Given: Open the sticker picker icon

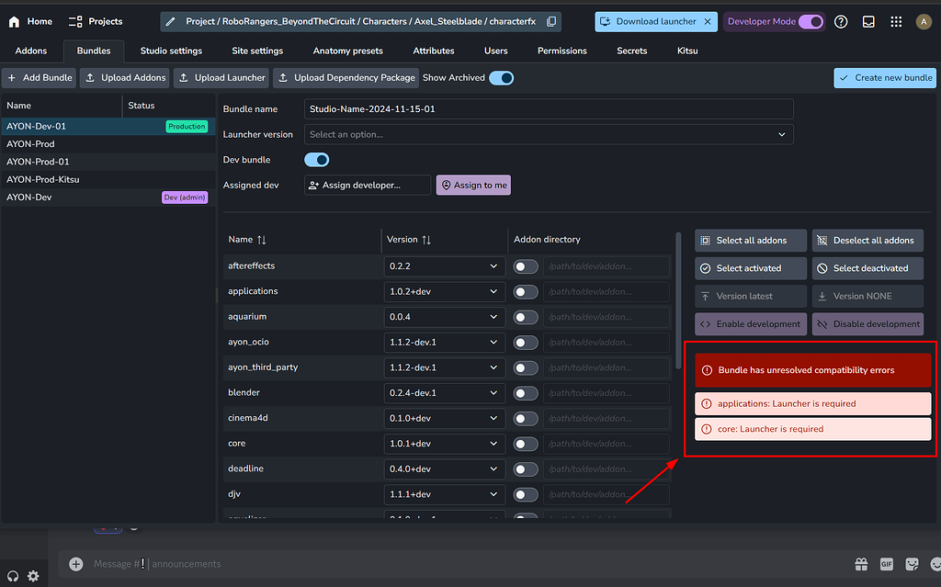Looking at the screenshot, I should [912, 564].
